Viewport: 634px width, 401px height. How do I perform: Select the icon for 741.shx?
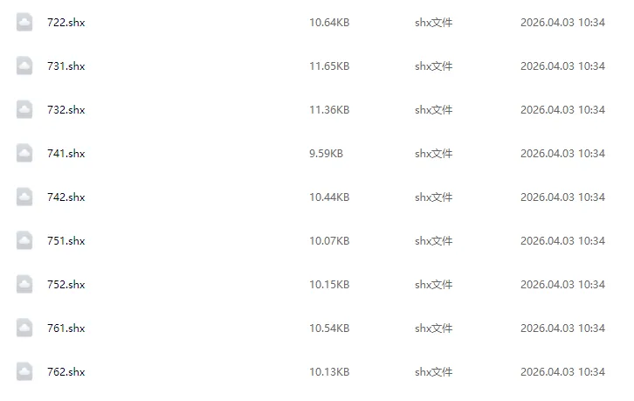click(24, 154)
